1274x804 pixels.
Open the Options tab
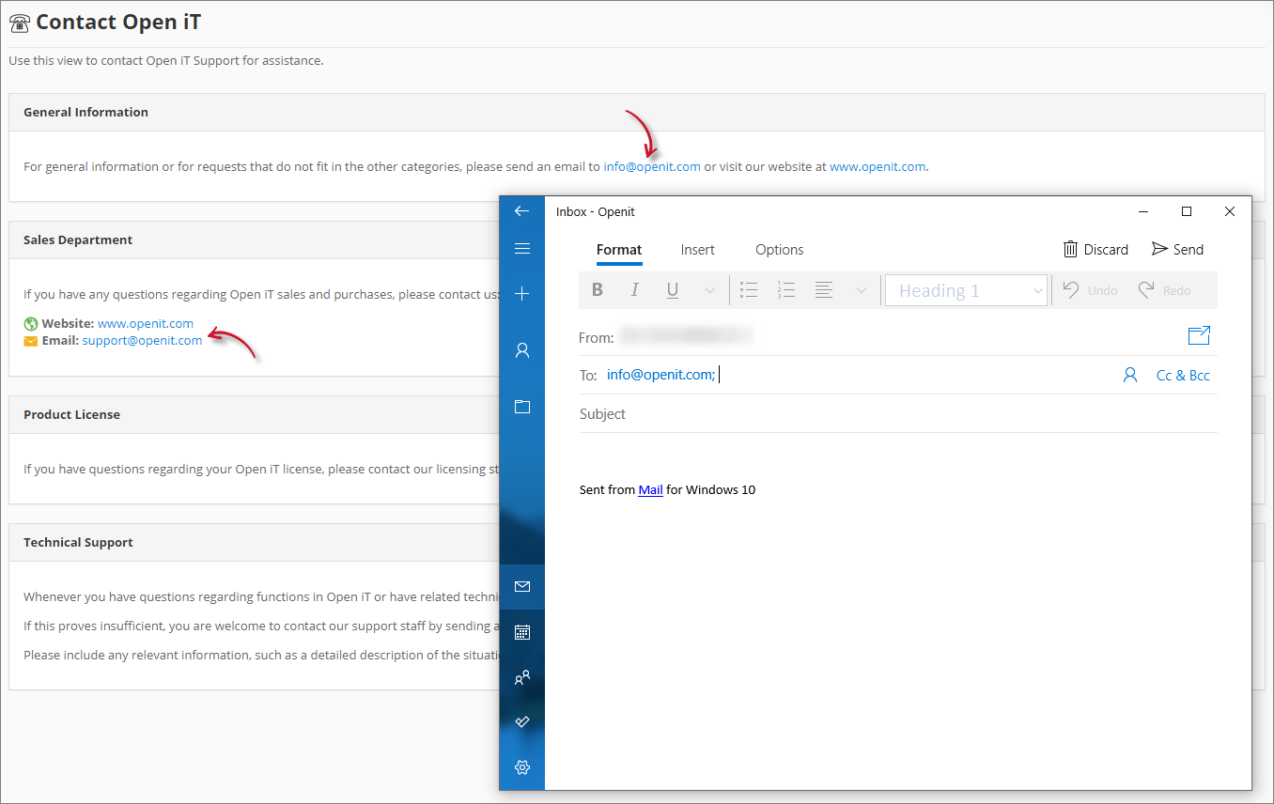[779, 250]
